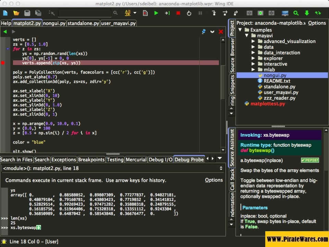Click the Save file disk icon
The width and height of the screenshot is (329, 247).
click(27, 13)
